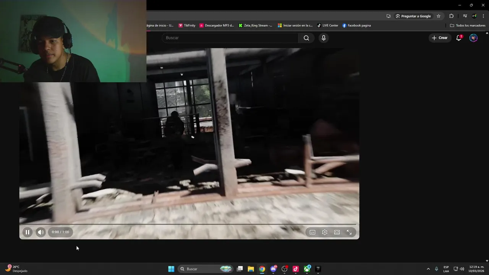This screenshot has width=489, height=275.
Task: Open TikTok app from the taskbar
Action: tap(296, 269)
